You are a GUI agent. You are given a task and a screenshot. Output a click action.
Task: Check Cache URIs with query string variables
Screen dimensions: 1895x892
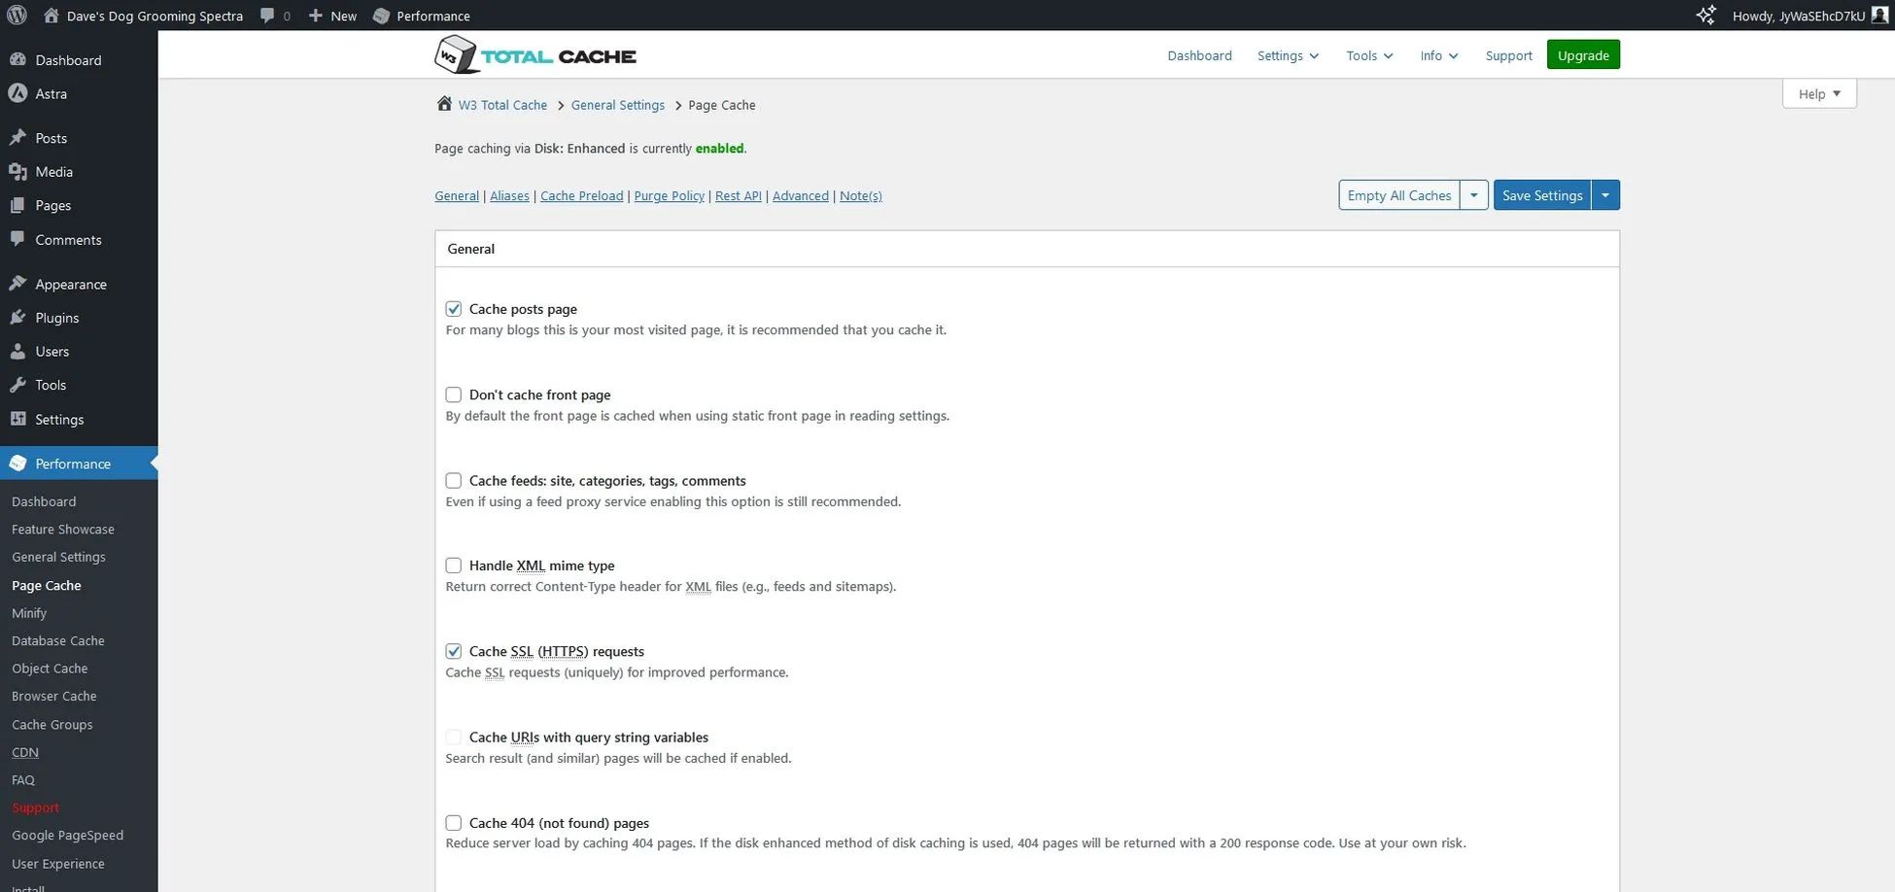pos(454,737)
